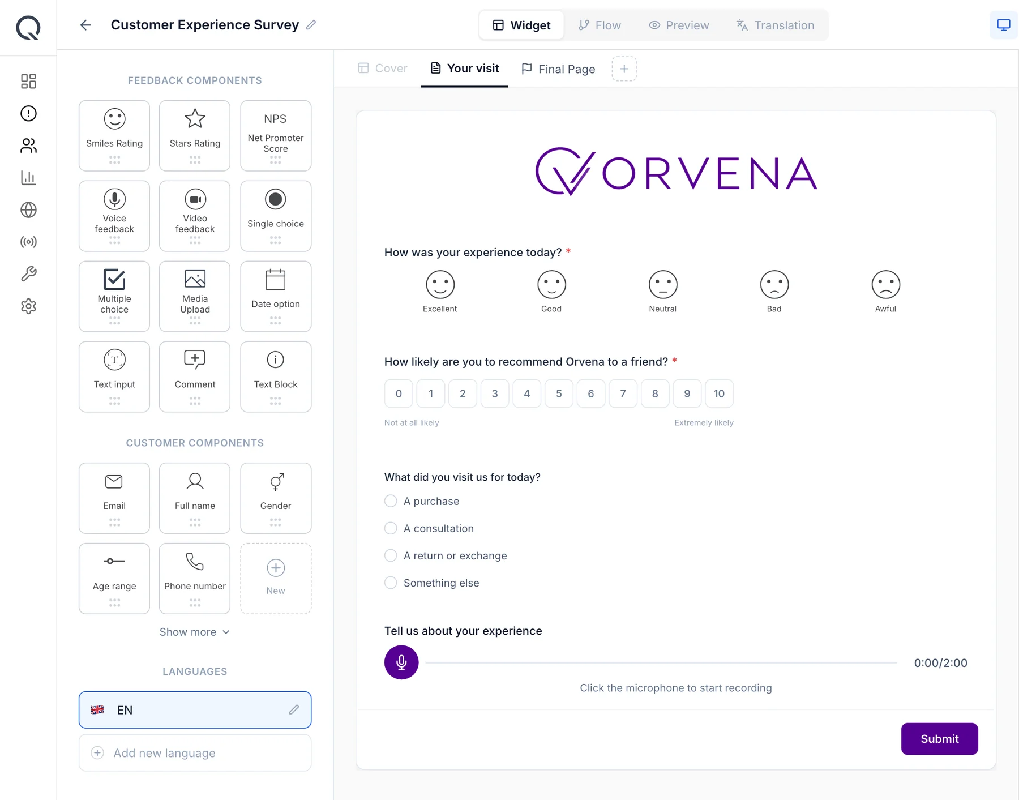Submit the survey form

[x=939, y=738]
